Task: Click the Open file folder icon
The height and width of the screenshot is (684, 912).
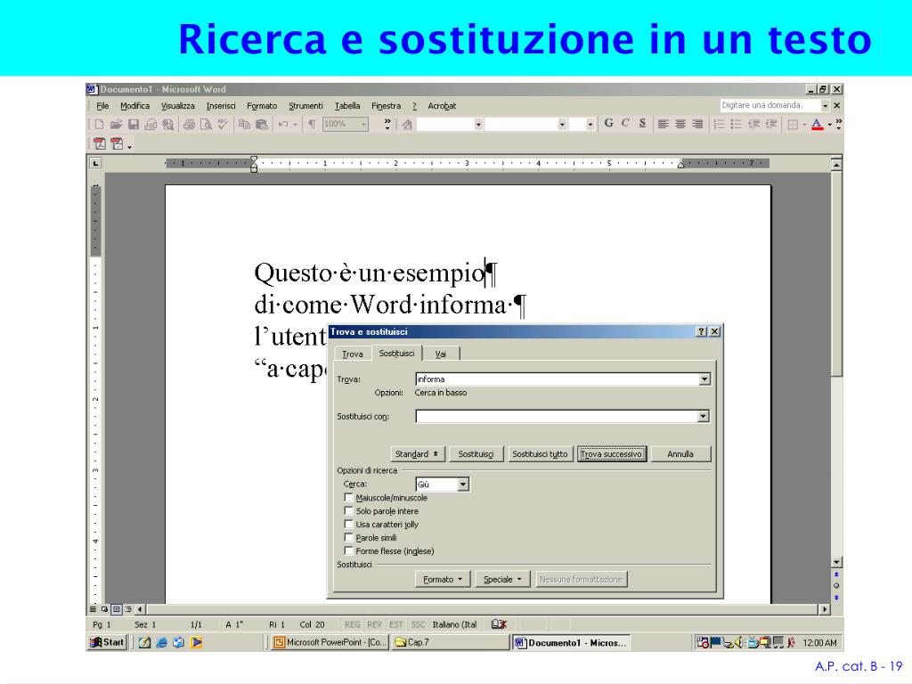Action: (117, 124)
